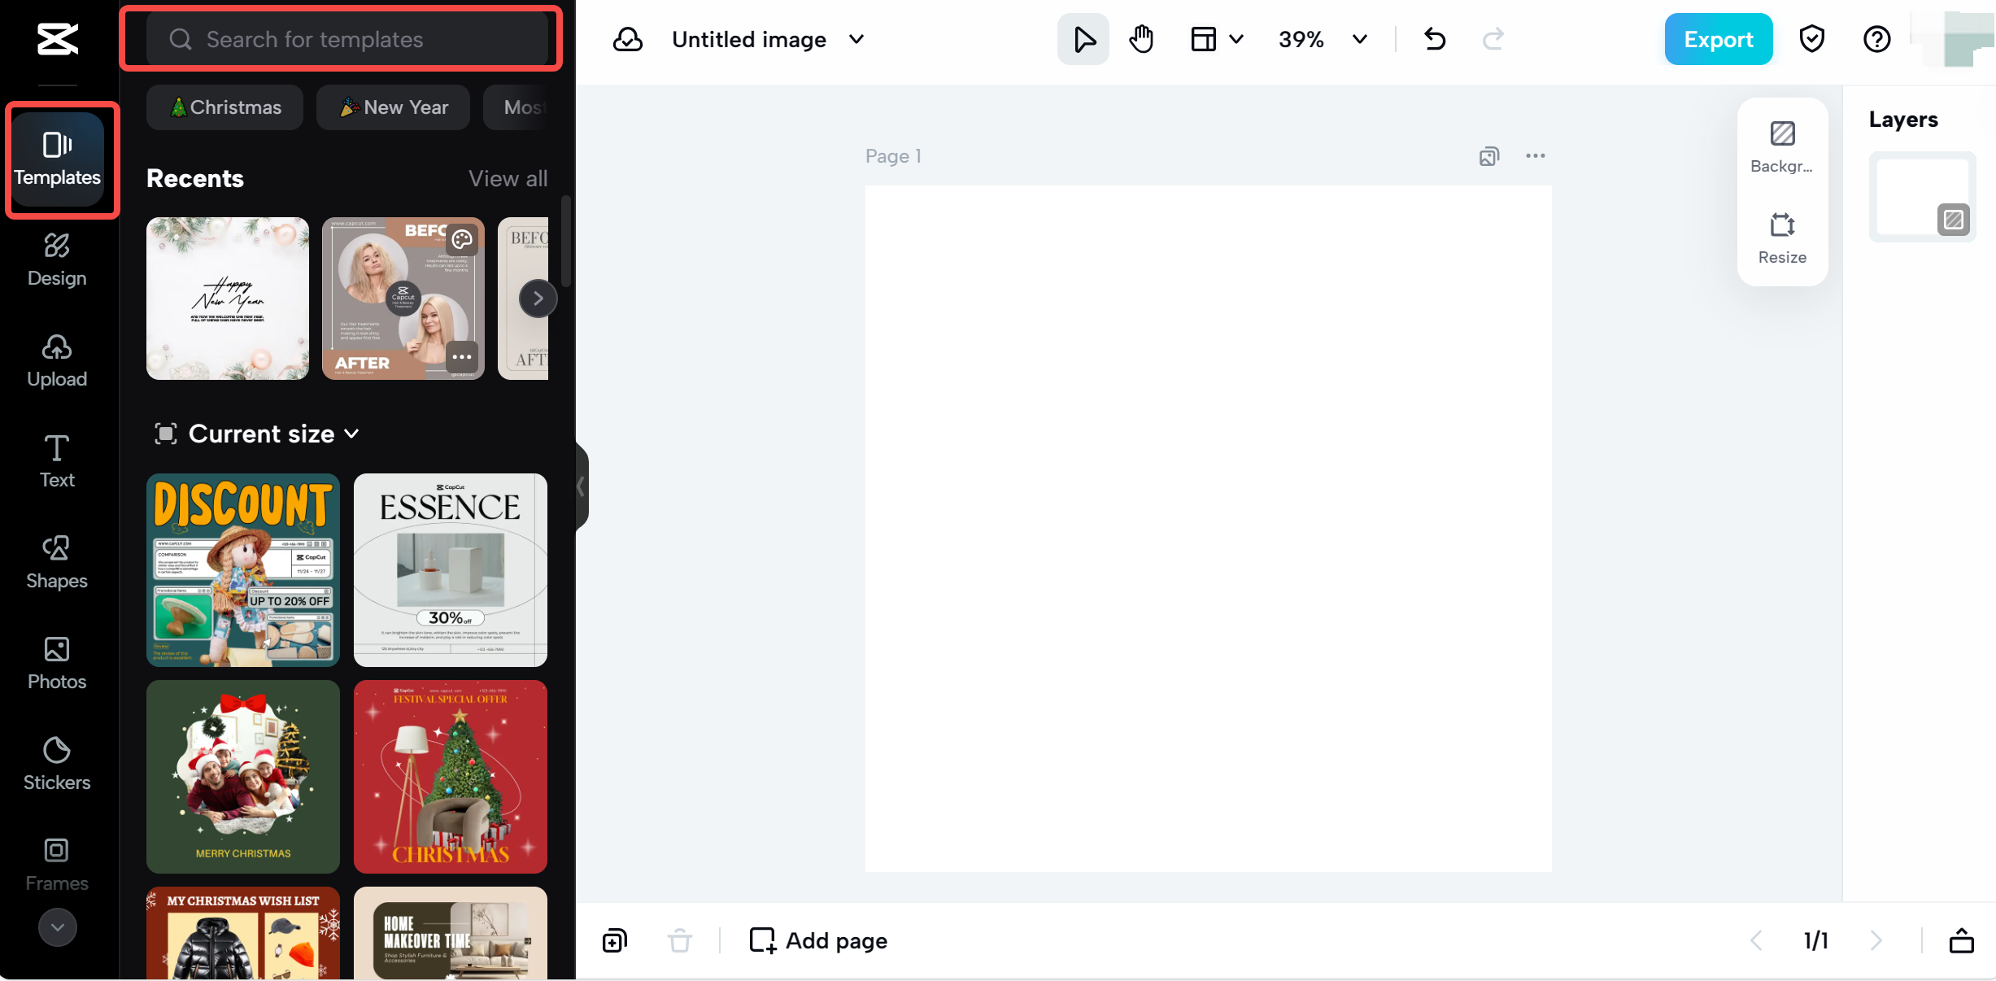Viewport: 1996px width, 981px height.
Task: Collapse the Current size section
Action: [x=351, y=434]
